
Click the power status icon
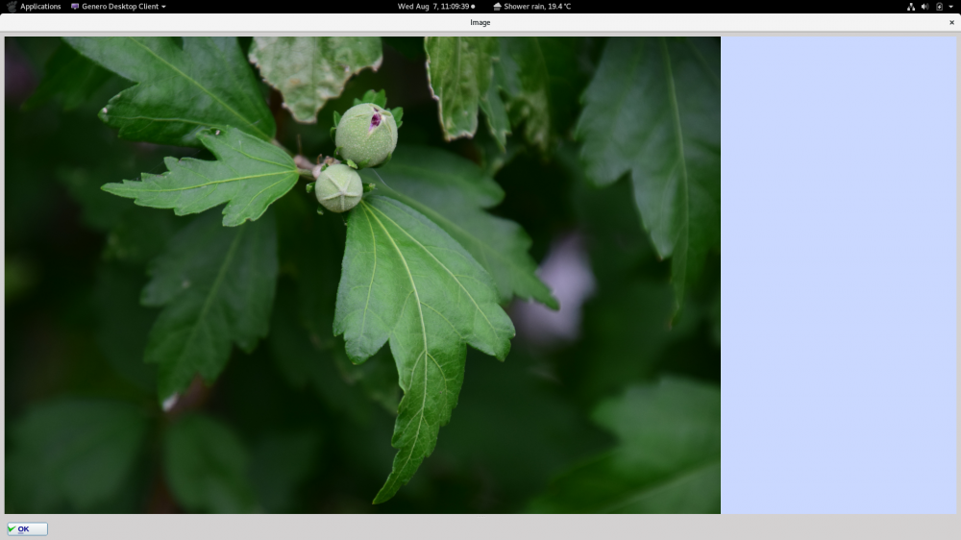pyautogui.click(x=939, y=6)
